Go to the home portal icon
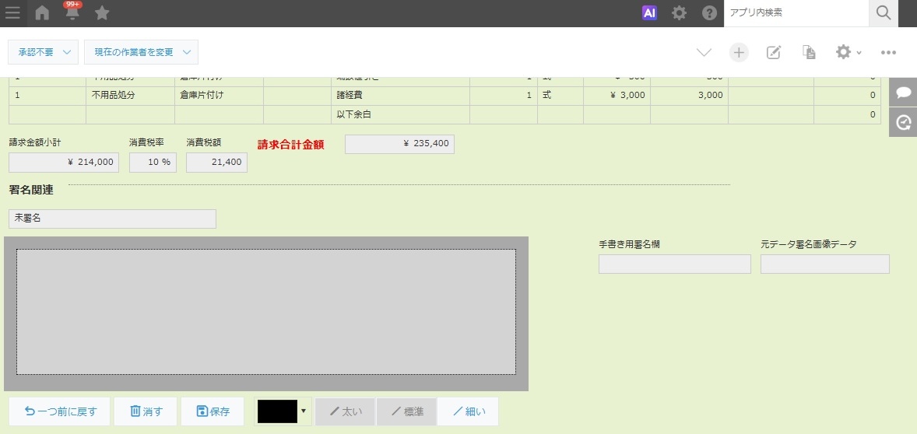This screenshot has height=434, width=917. coord(42,13)
